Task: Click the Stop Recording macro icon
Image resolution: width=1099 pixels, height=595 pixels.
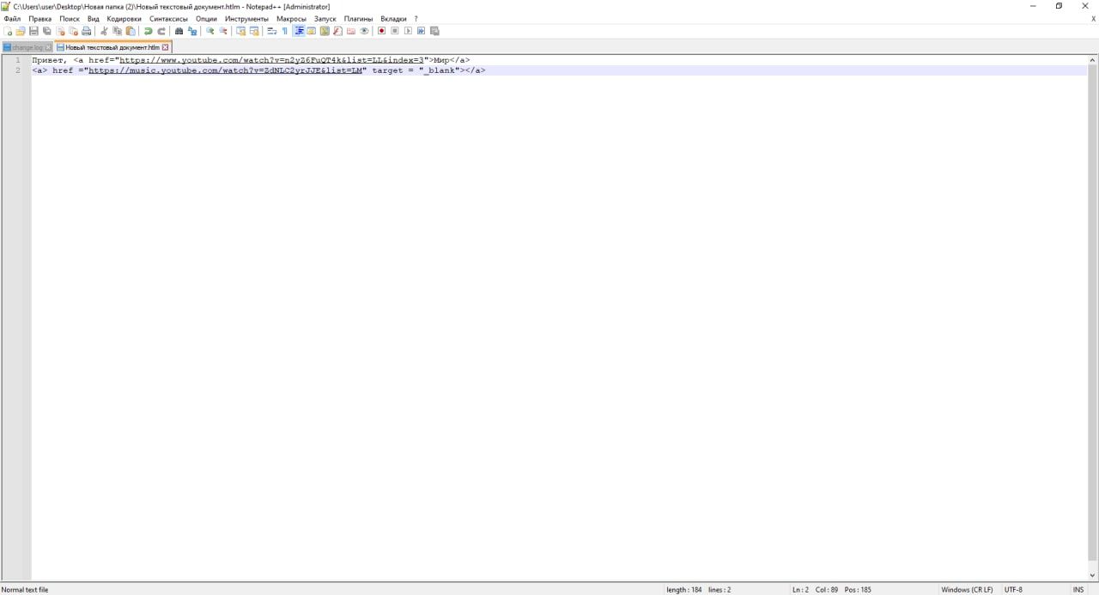Action: [395, 31]
